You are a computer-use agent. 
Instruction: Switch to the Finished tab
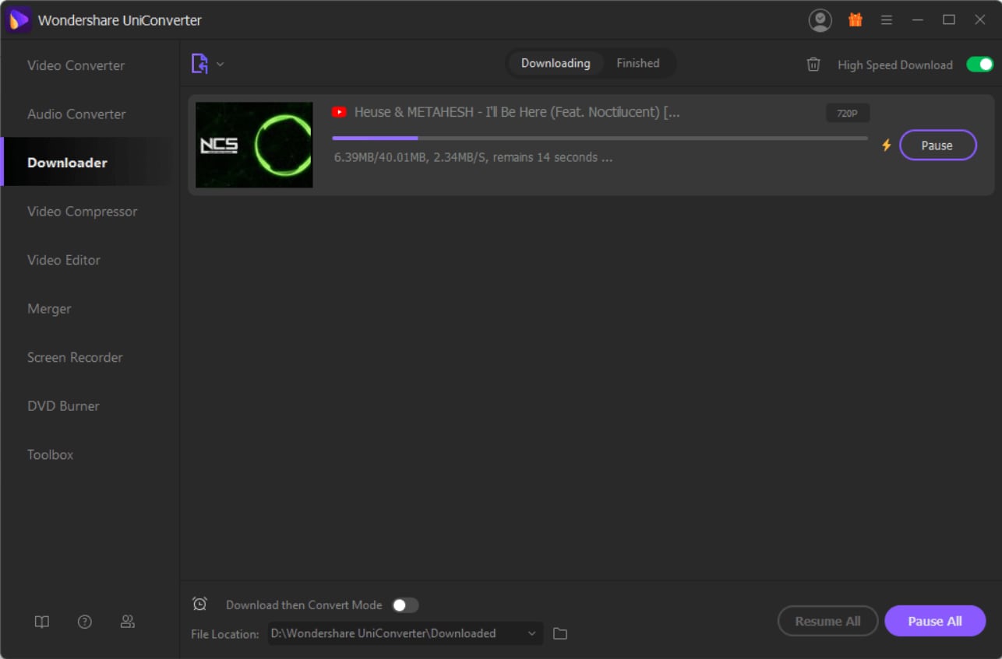(x=638, y=64)
